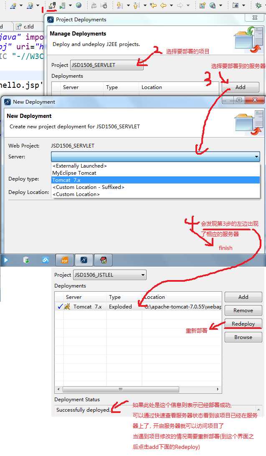Close the New Deployment dialog
This screenshot has width=266, height=456.
click(255, 100)
